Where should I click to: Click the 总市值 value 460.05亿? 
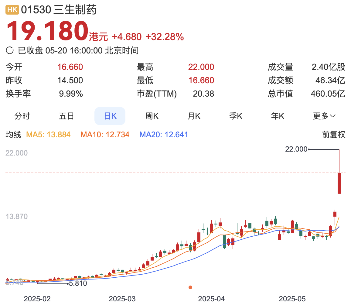(x=328, y=94)
